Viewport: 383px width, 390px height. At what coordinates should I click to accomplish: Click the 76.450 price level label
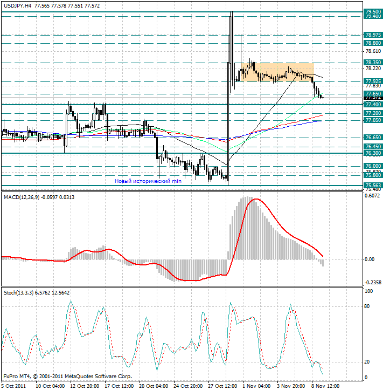pos(373,147)
